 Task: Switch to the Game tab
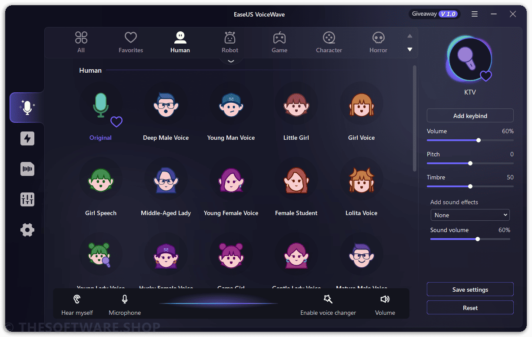click(x=279, y=42)
